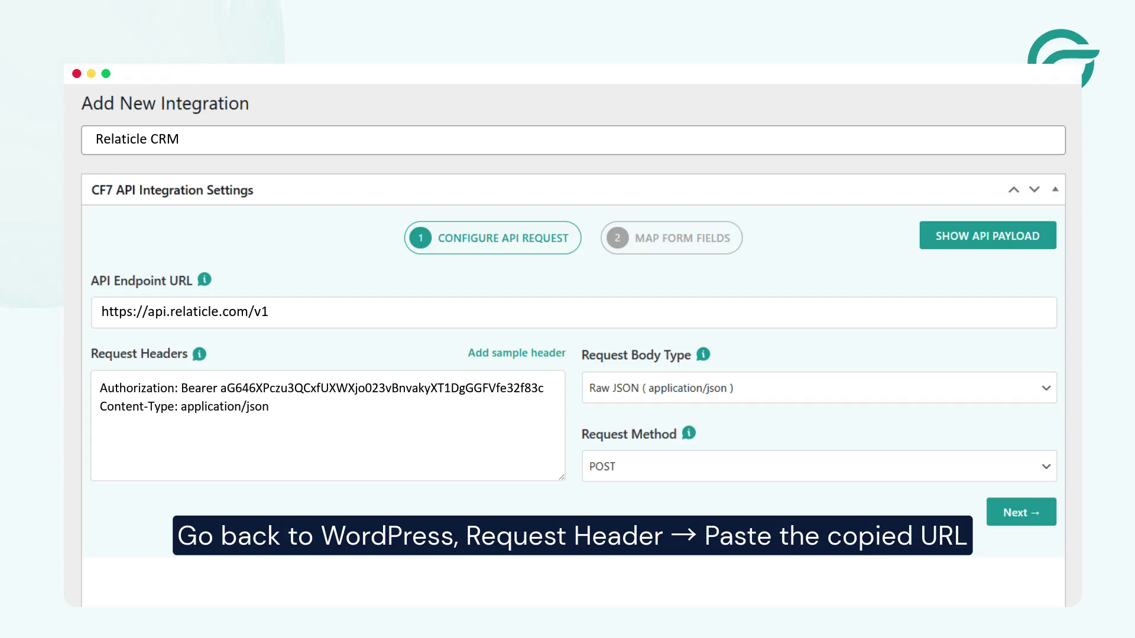This screenshot has height=638, width=1135.
Task: Open the Request Method POST dropdown
Action: pos(819,466)
